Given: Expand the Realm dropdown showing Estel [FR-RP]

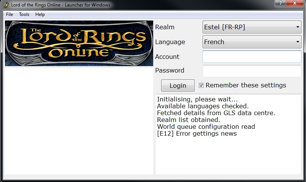Looking at the screenshot, I should 252,27.
